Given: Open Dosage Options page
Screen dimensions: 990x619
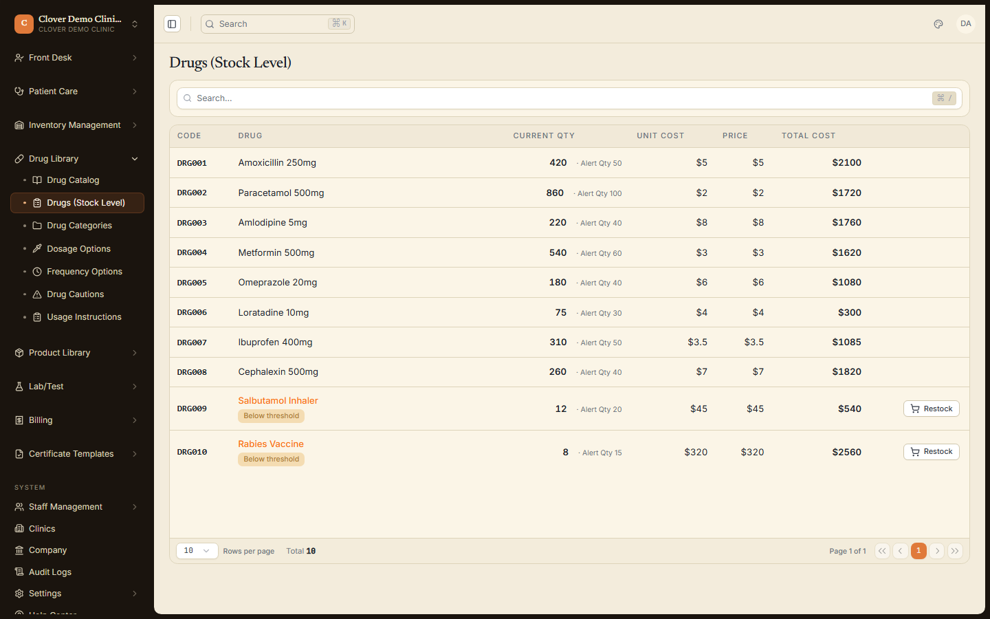Looking at the screenshot, I should 77,249.
